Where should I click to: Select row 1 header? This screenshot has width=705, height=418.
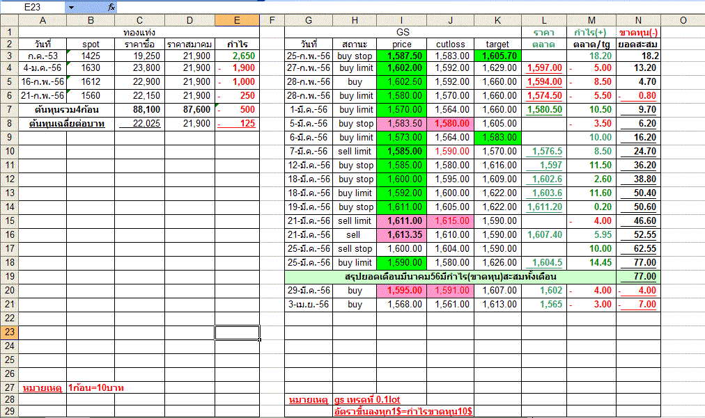[x=9, y=32]
